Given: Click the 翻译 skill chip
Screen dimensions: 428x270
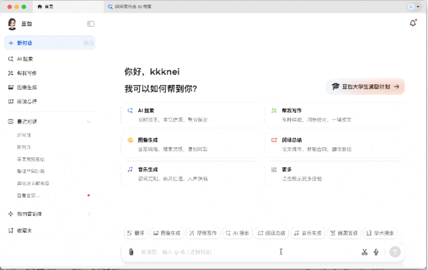Looking at the screenshot, I should tap(136, 233).
